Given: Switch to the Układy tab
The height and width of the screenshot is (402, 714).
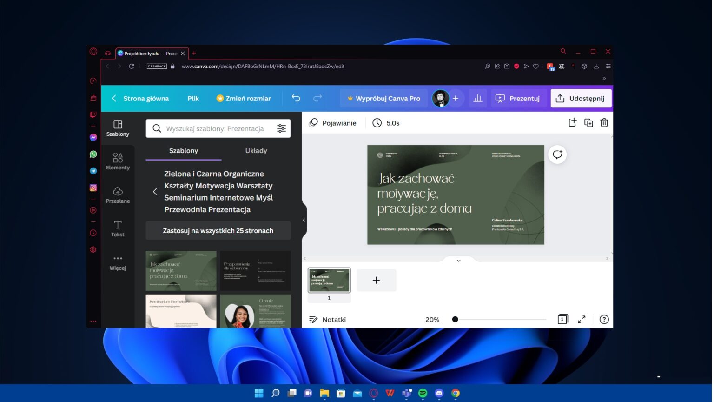Looking at the screenshot, I should 256,151.
